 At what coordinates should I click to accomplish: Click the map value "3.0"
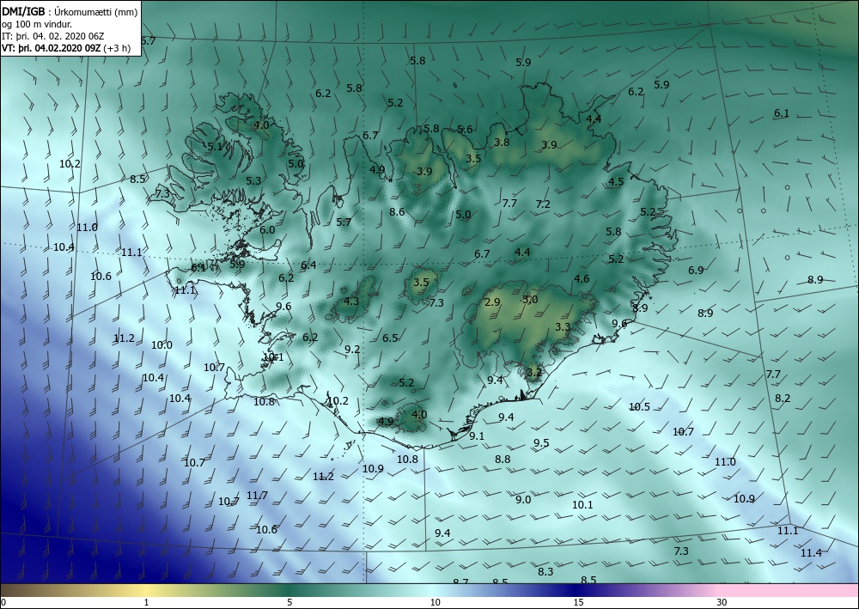coord(530,300)
